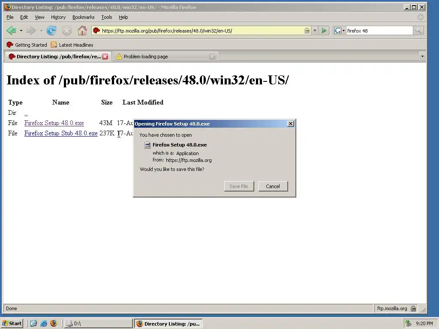Click the Directory Listing taskbar button

(168, 323)
